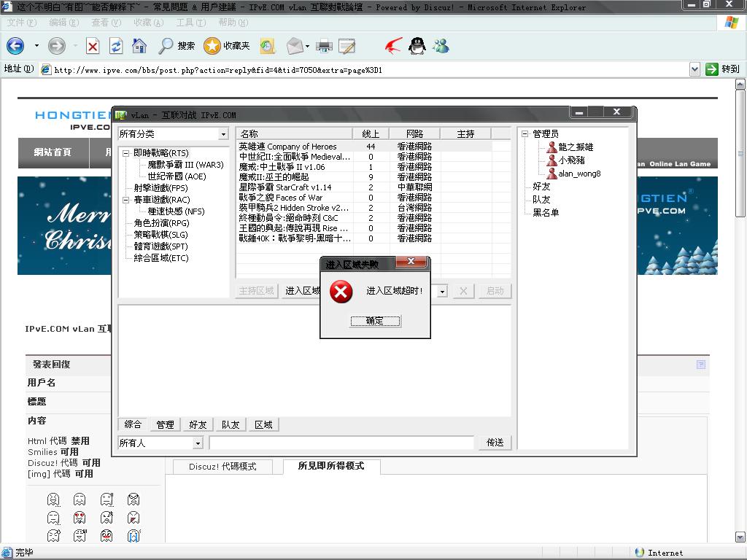This screenshot has height=560, width=747.
Task: Go to the Home page icon
Action: click(x=139, y=46)
